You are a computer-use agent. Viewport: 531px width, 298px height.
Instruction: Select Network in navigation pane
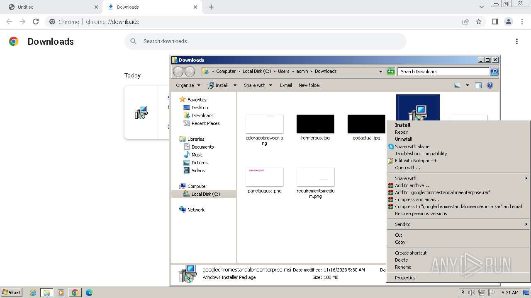(196, 210)
